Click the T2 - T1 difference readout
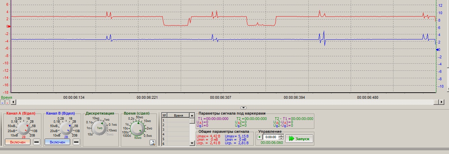449x154 pixels. (x=294, y=119)
